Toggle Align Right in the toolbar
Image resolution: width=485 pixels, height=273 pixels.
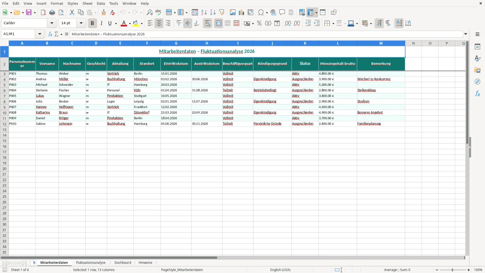168,23
